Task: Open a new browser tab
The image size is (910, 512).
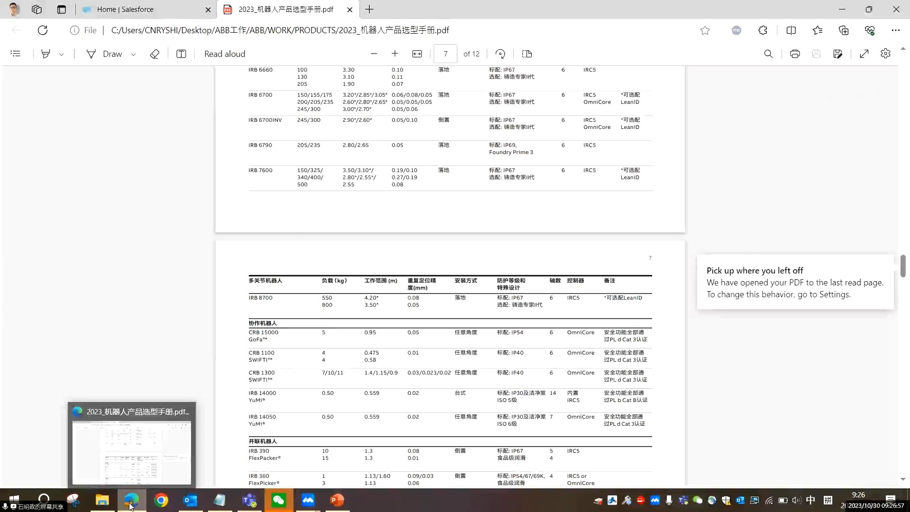Action: [369, 9]
